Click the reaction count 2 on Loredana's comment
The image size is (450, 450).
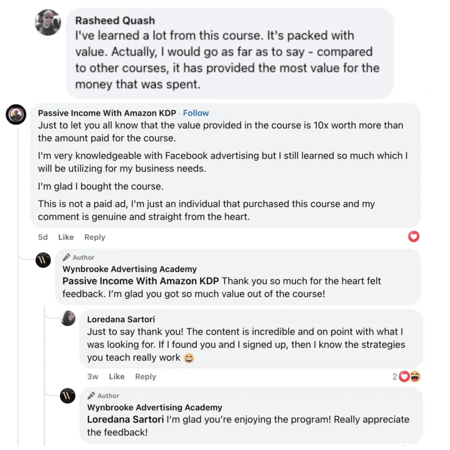point(395,376)
